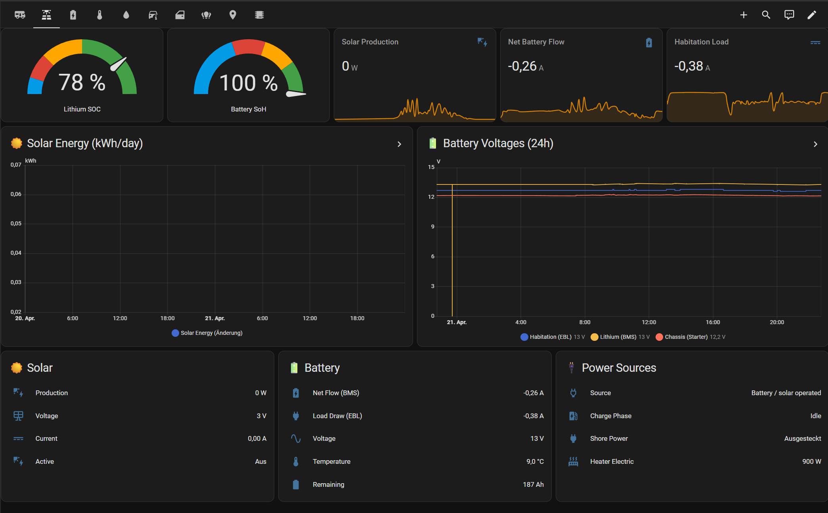Toggle Lithium (BMS) series in legend

[620, 337]
